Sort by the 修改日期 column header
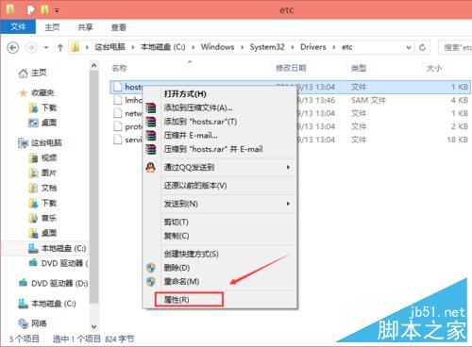This screenshot has width=472, height=347. tap(291, 68)
